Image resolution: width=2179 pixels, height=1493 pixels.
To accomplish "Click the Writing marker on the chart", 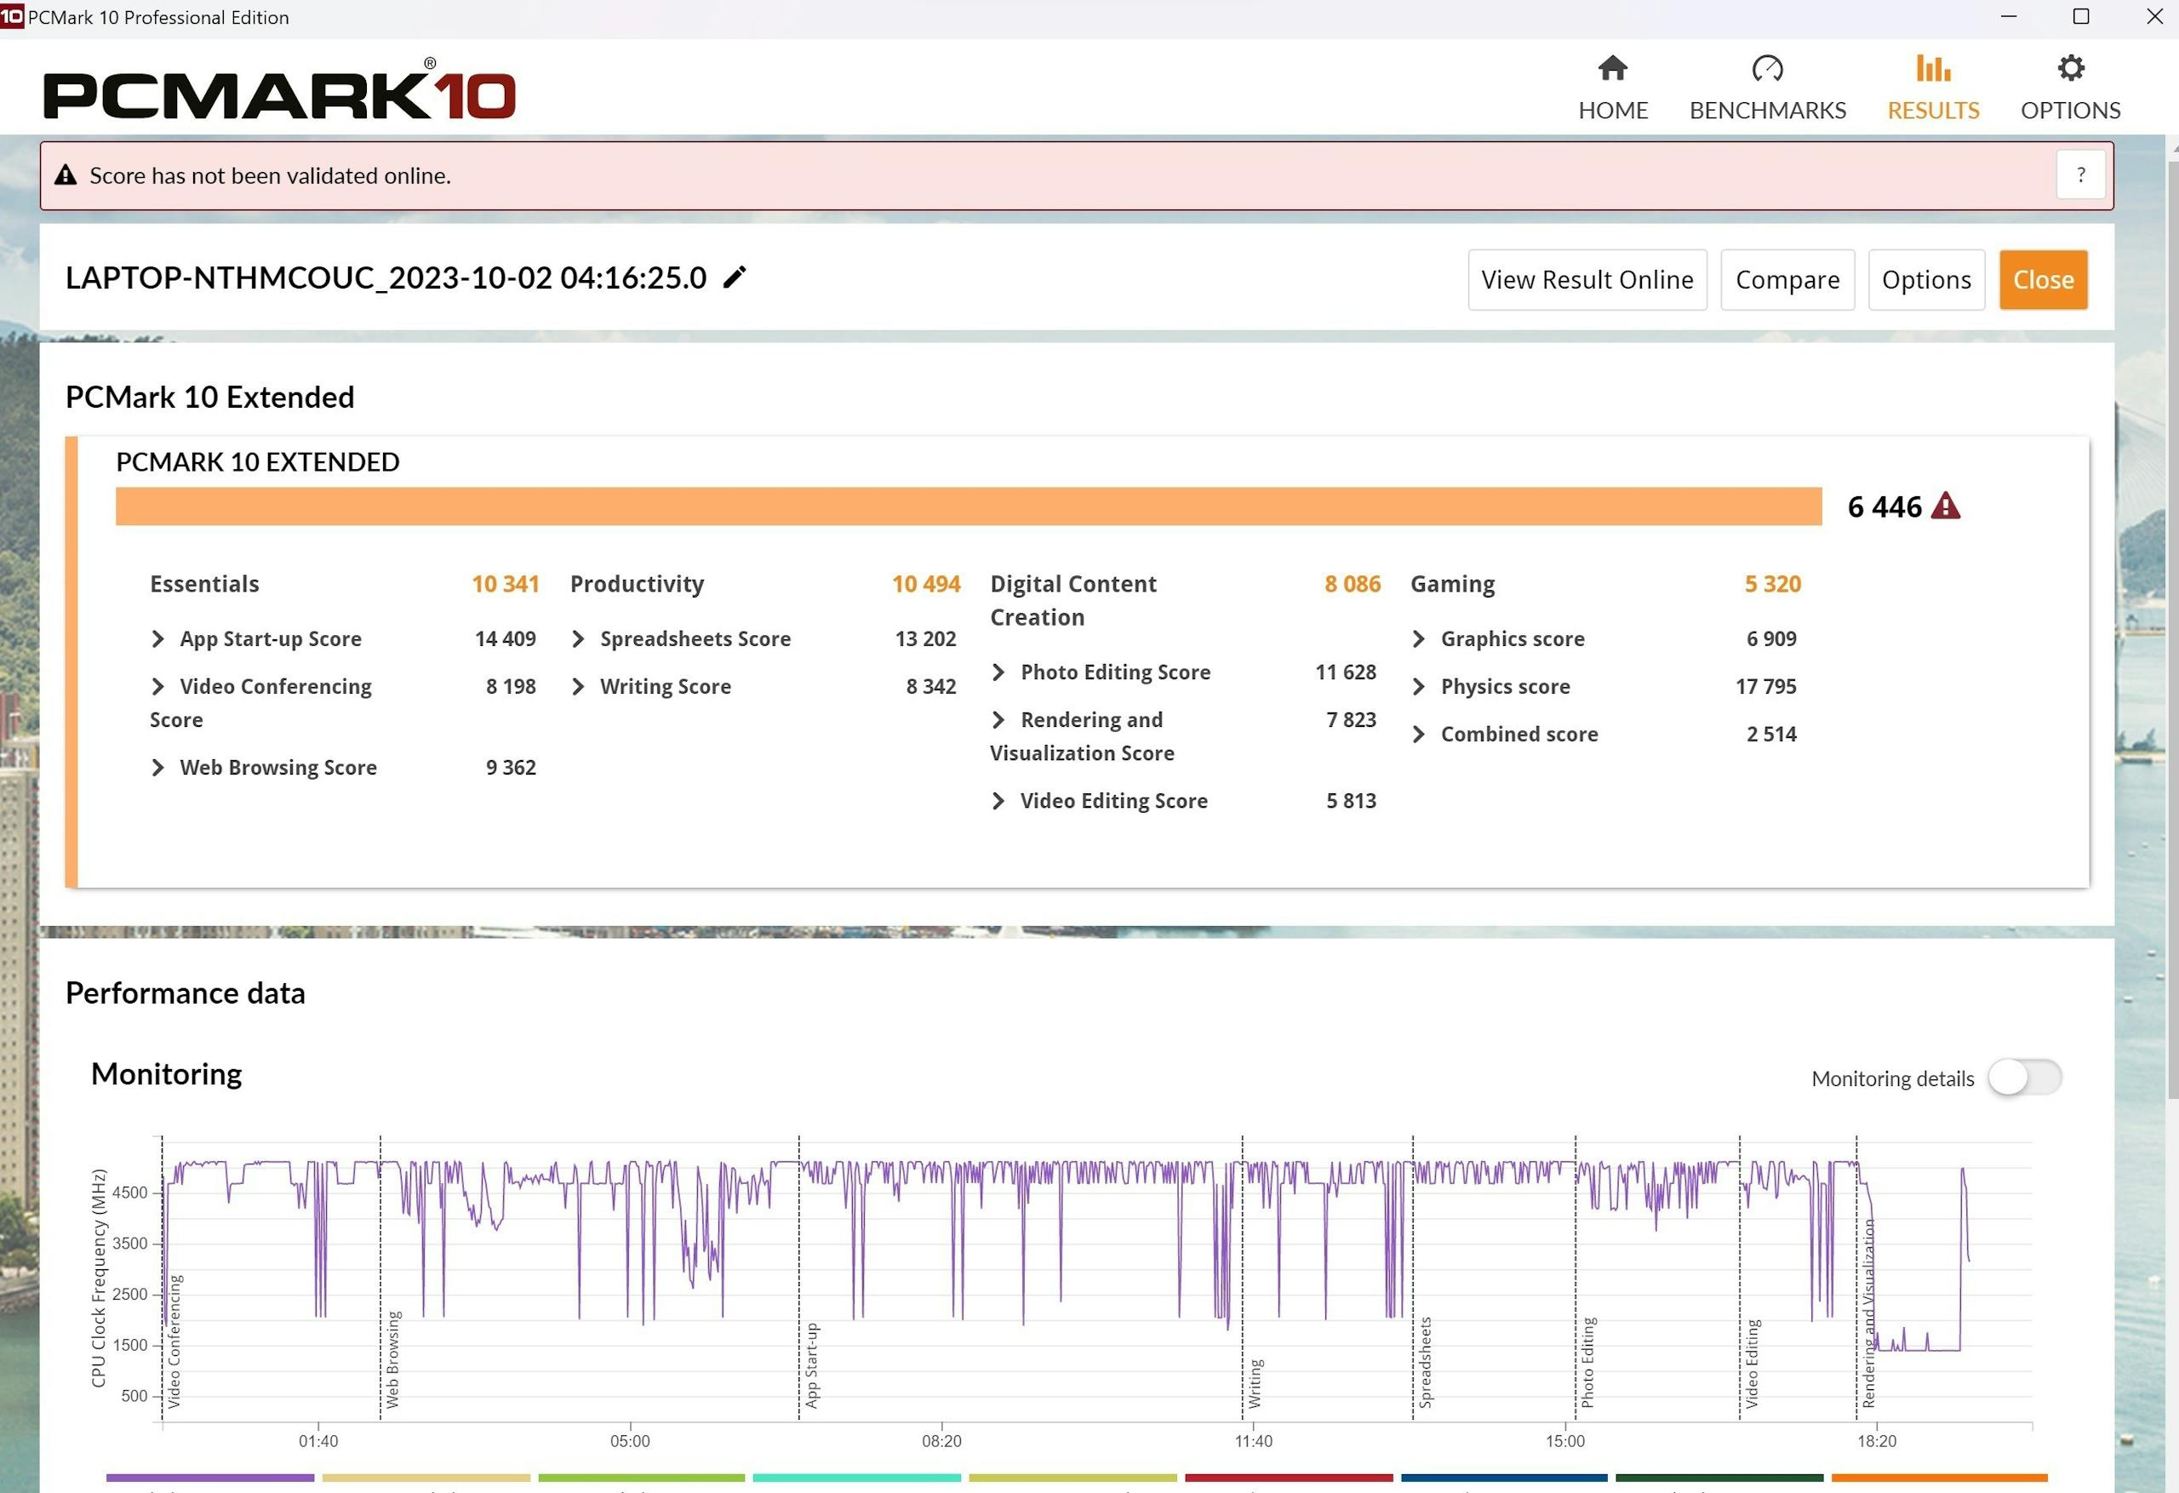I will click(x=1255, y=1382).
